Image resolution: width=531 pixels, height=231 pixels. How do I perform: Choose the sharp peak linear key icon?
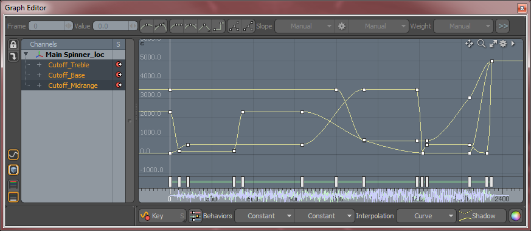pyautogui.click(x=204, y=26)
